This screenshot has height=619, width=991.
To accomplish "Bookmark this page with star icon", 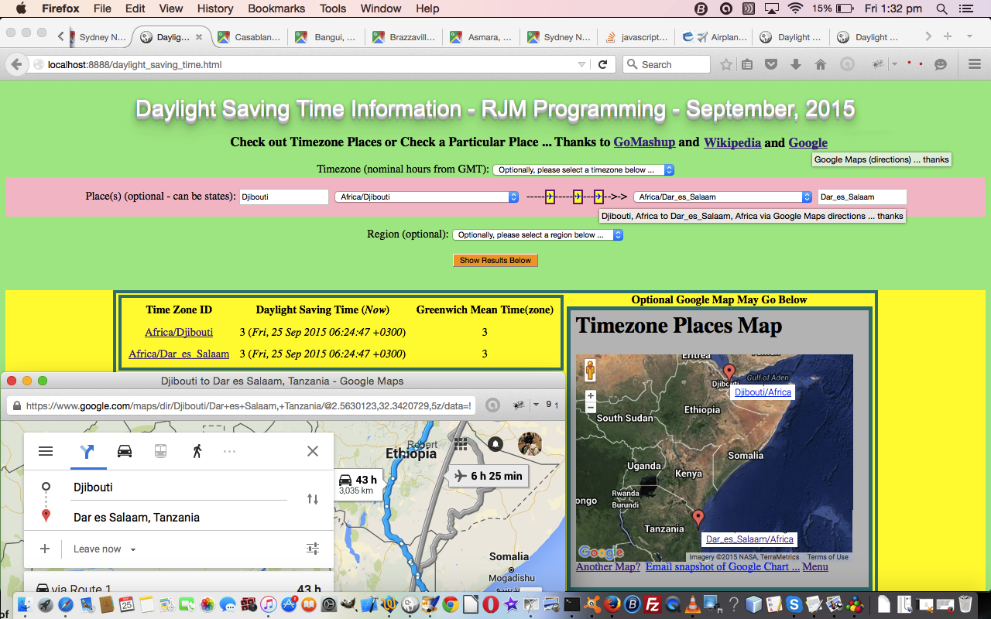I will (x=725, y=65).
